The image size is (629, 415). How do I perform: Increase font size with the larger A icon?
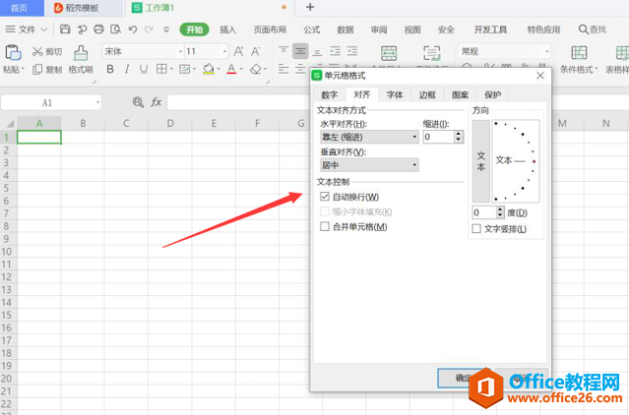coord(238,51)
